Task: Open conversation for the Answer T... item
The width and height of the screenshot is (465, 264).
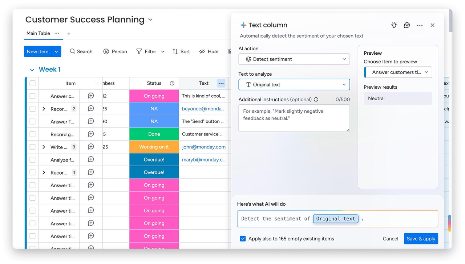Action: pos(91,121)
